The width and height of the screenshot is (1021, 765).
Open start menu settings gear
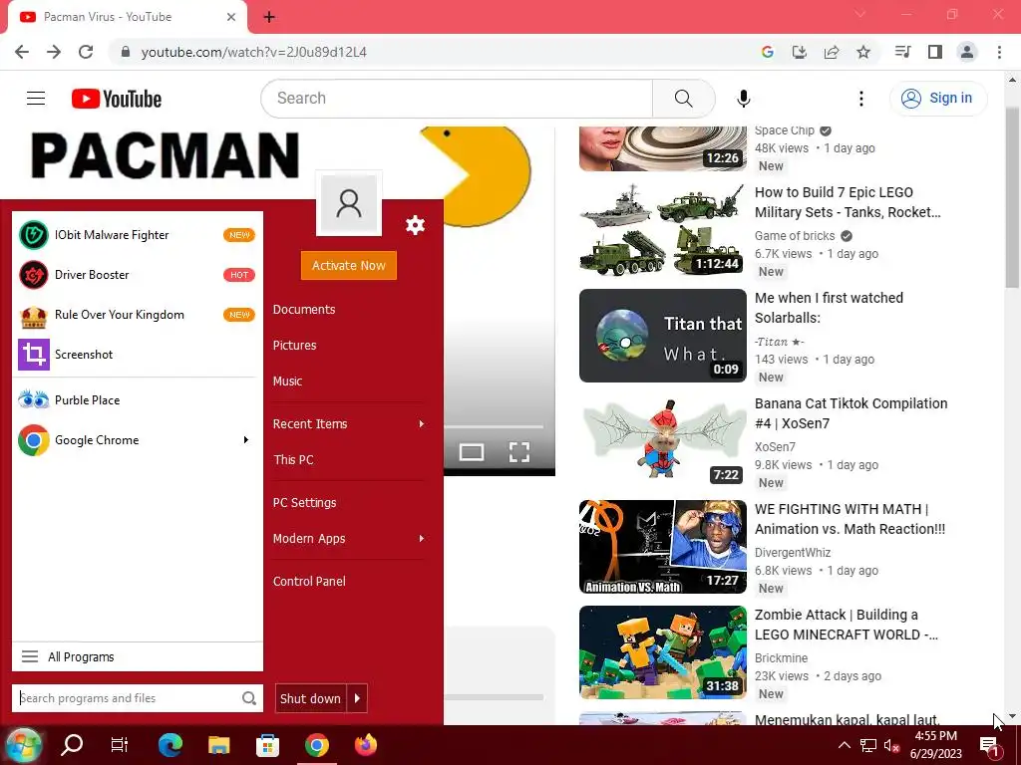pyautogui.click(x=415, y=225)
